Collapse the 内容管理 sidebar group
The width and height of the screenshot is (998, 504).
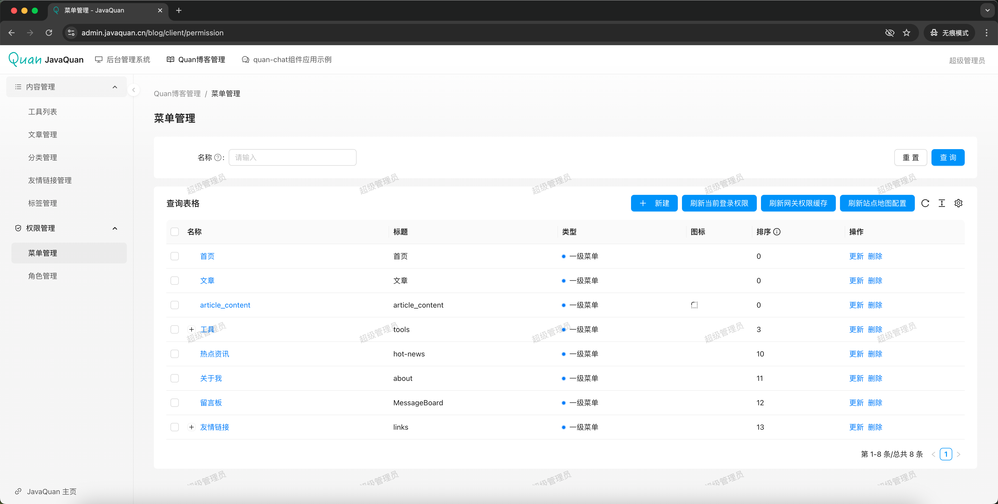click(115, 87)
